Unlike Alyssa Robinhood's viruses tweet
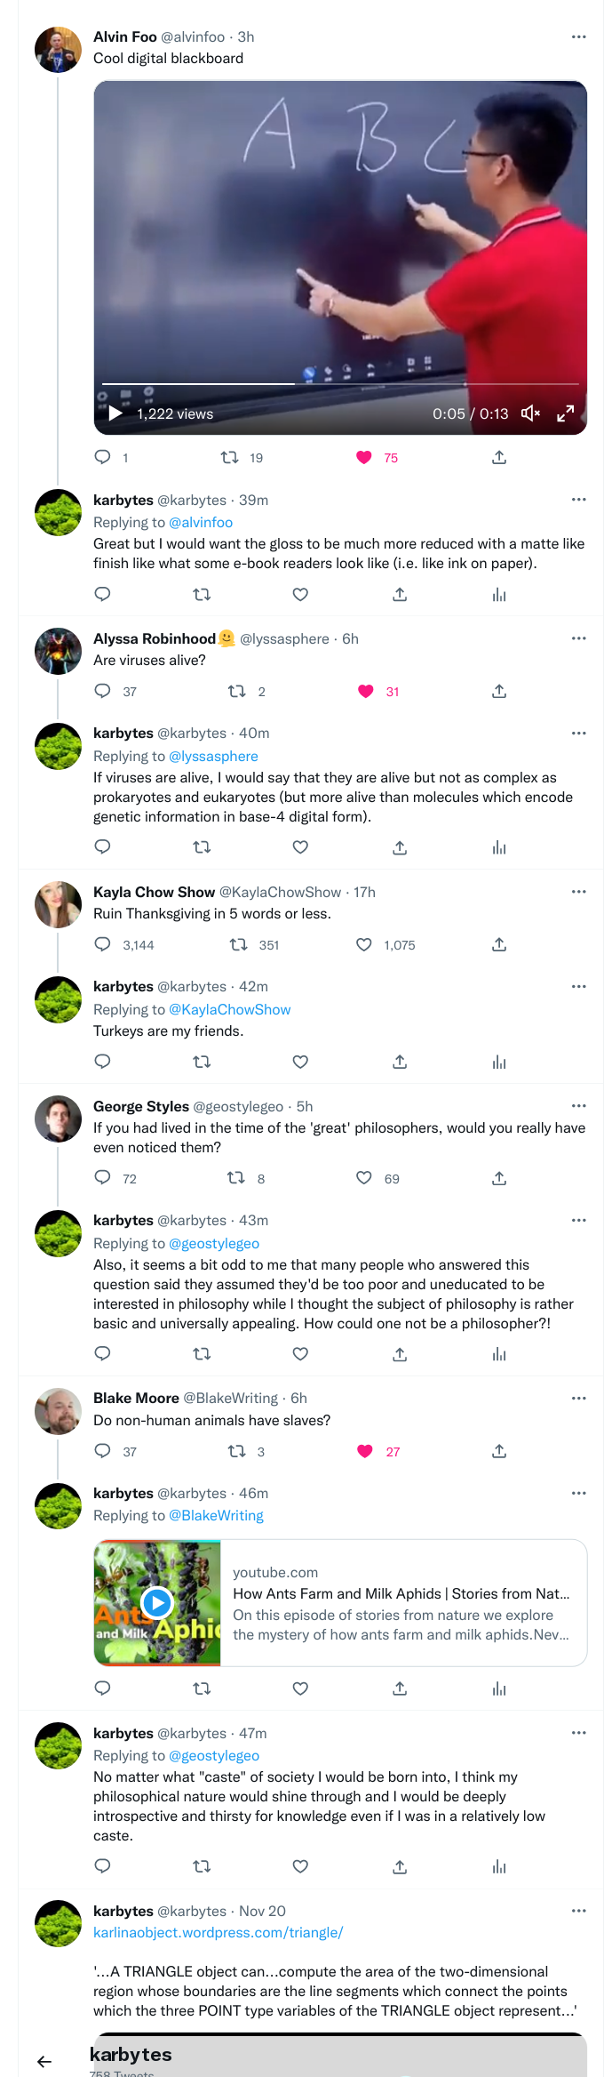 coord(365,691)
